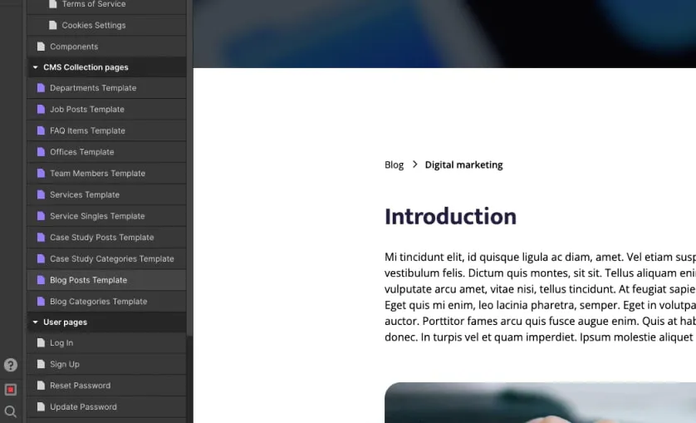Click the purple icon beside Services Template

(x=41, y=194)
